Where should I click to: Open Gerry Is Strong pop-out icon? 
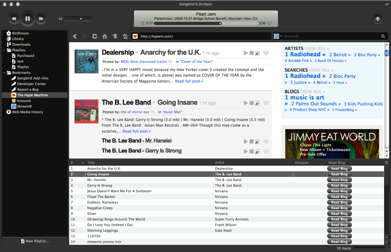point(257,152)
